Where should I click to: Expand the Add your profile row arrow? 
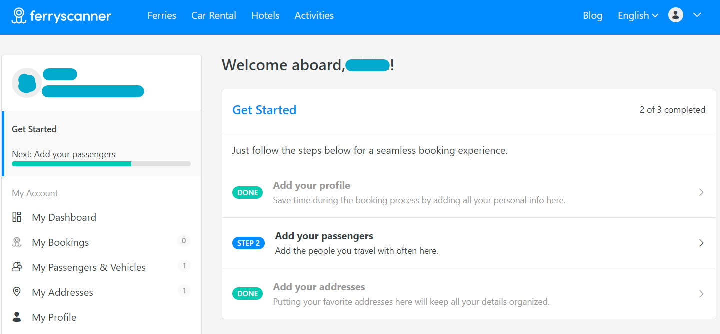701,192
